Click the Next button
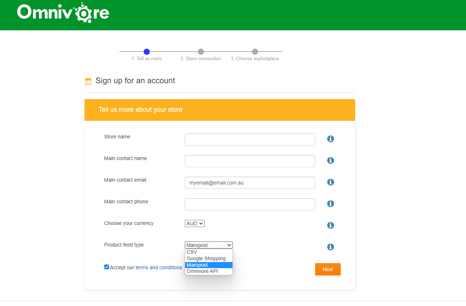The width and height of the screenshot is (466, 306). coord(328,269)
